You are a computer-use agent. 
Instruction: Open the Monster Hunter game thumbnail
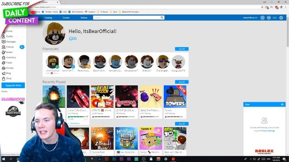click(126, 138)
